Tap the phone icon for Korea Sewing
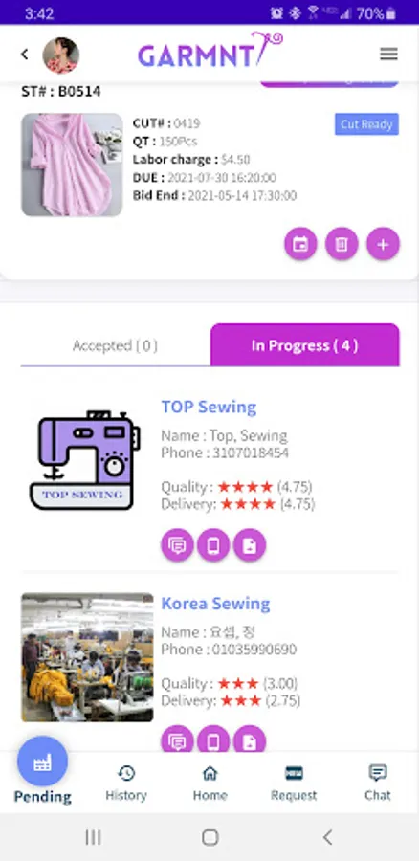 [x=213, y=740]
